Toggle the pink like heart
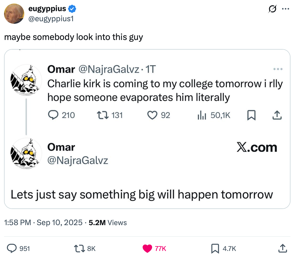Image resolution: width=295 pixels, height=257 pixels. tap(148, 248)
